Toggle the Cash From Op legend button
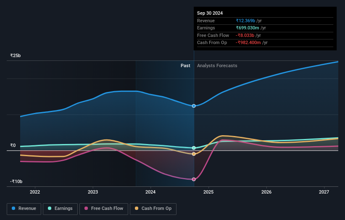This screenshot has height=220, width=345. pyautogui.click(x=153, y=209)
